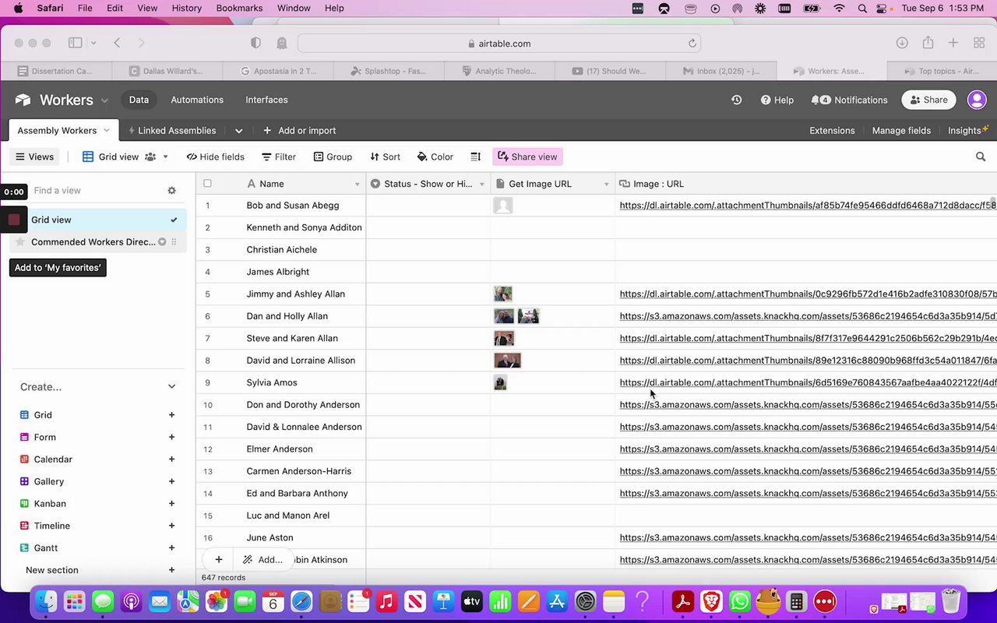Switch to the Automations tab
997x623 pixels.
[x=197, y=100]
